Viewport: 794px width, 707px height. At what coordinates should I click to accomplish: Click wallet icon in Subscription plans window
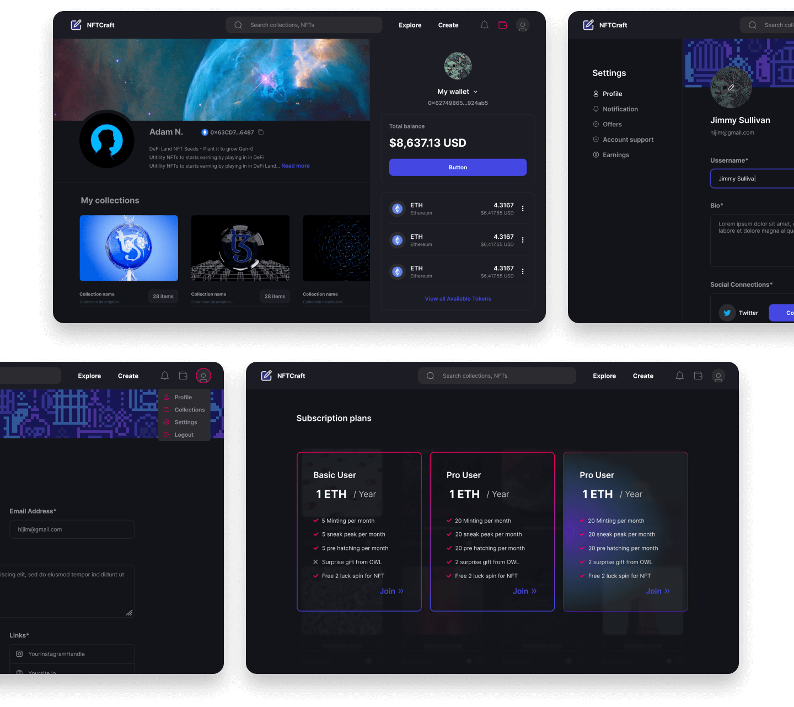click(x=698, y=376)
